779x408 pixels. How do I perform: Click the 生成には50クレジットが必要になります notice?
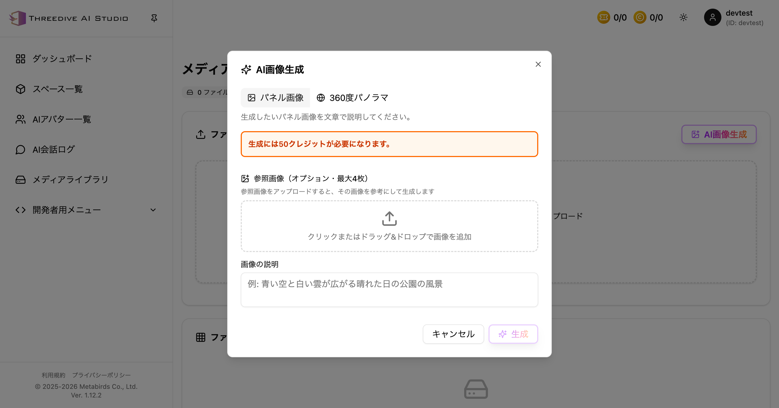click(x=389, y=144)
